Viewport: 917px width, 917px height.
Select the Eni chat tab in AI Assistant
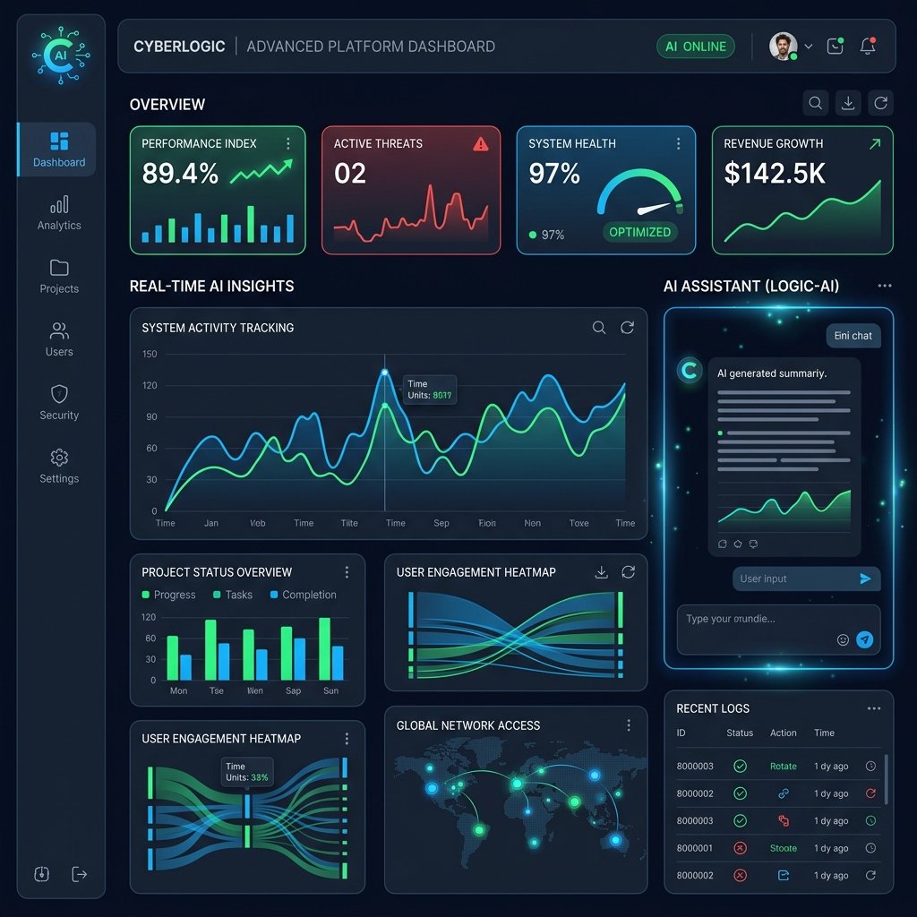point(853,336)
